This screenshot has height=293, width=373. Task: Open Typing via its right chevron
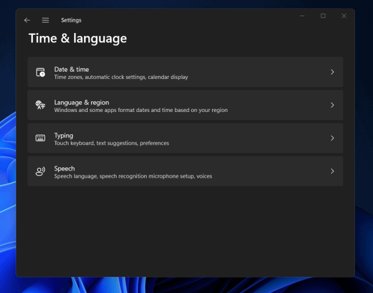click(333, 138)
